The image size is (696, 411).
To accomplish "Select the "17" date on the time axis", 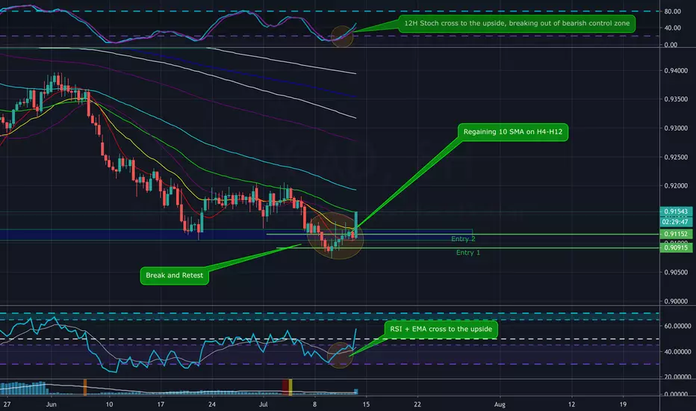I will (x=161, y=404).
